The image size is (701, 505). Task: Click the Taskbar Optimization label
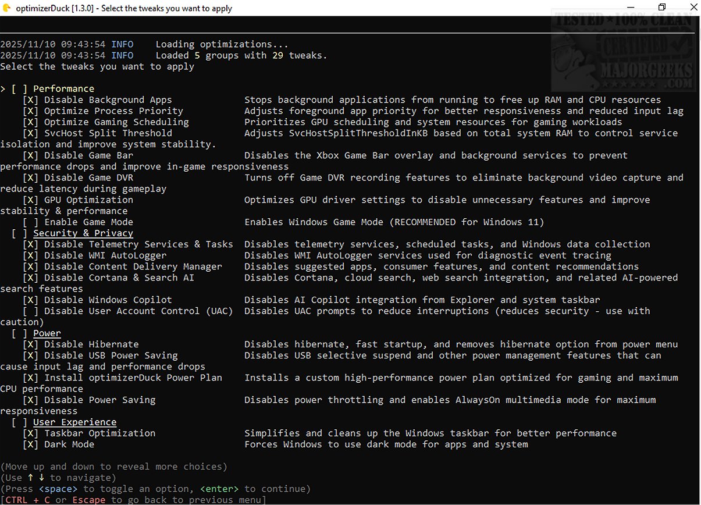99,433
